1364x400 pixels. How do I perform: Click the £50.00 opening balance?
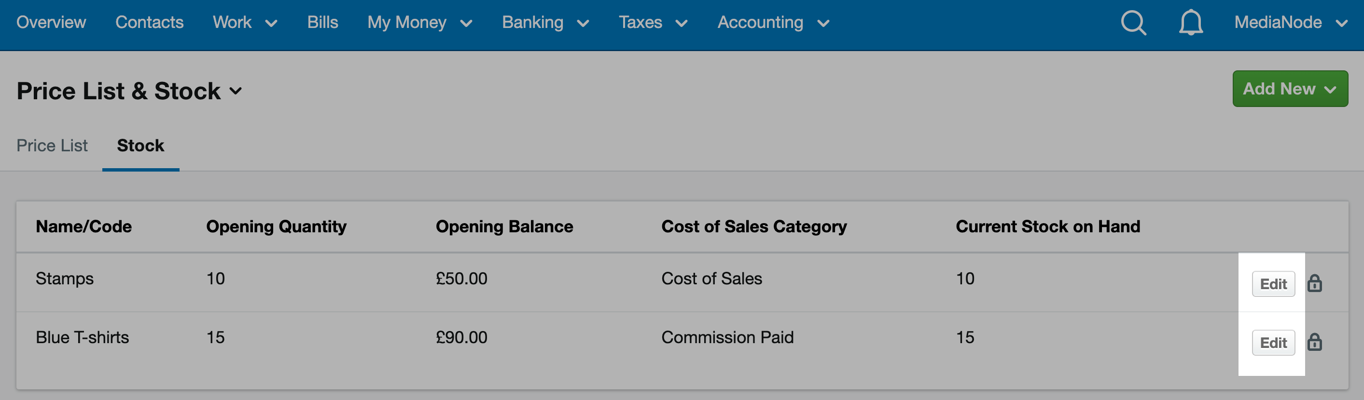(461, 279)
